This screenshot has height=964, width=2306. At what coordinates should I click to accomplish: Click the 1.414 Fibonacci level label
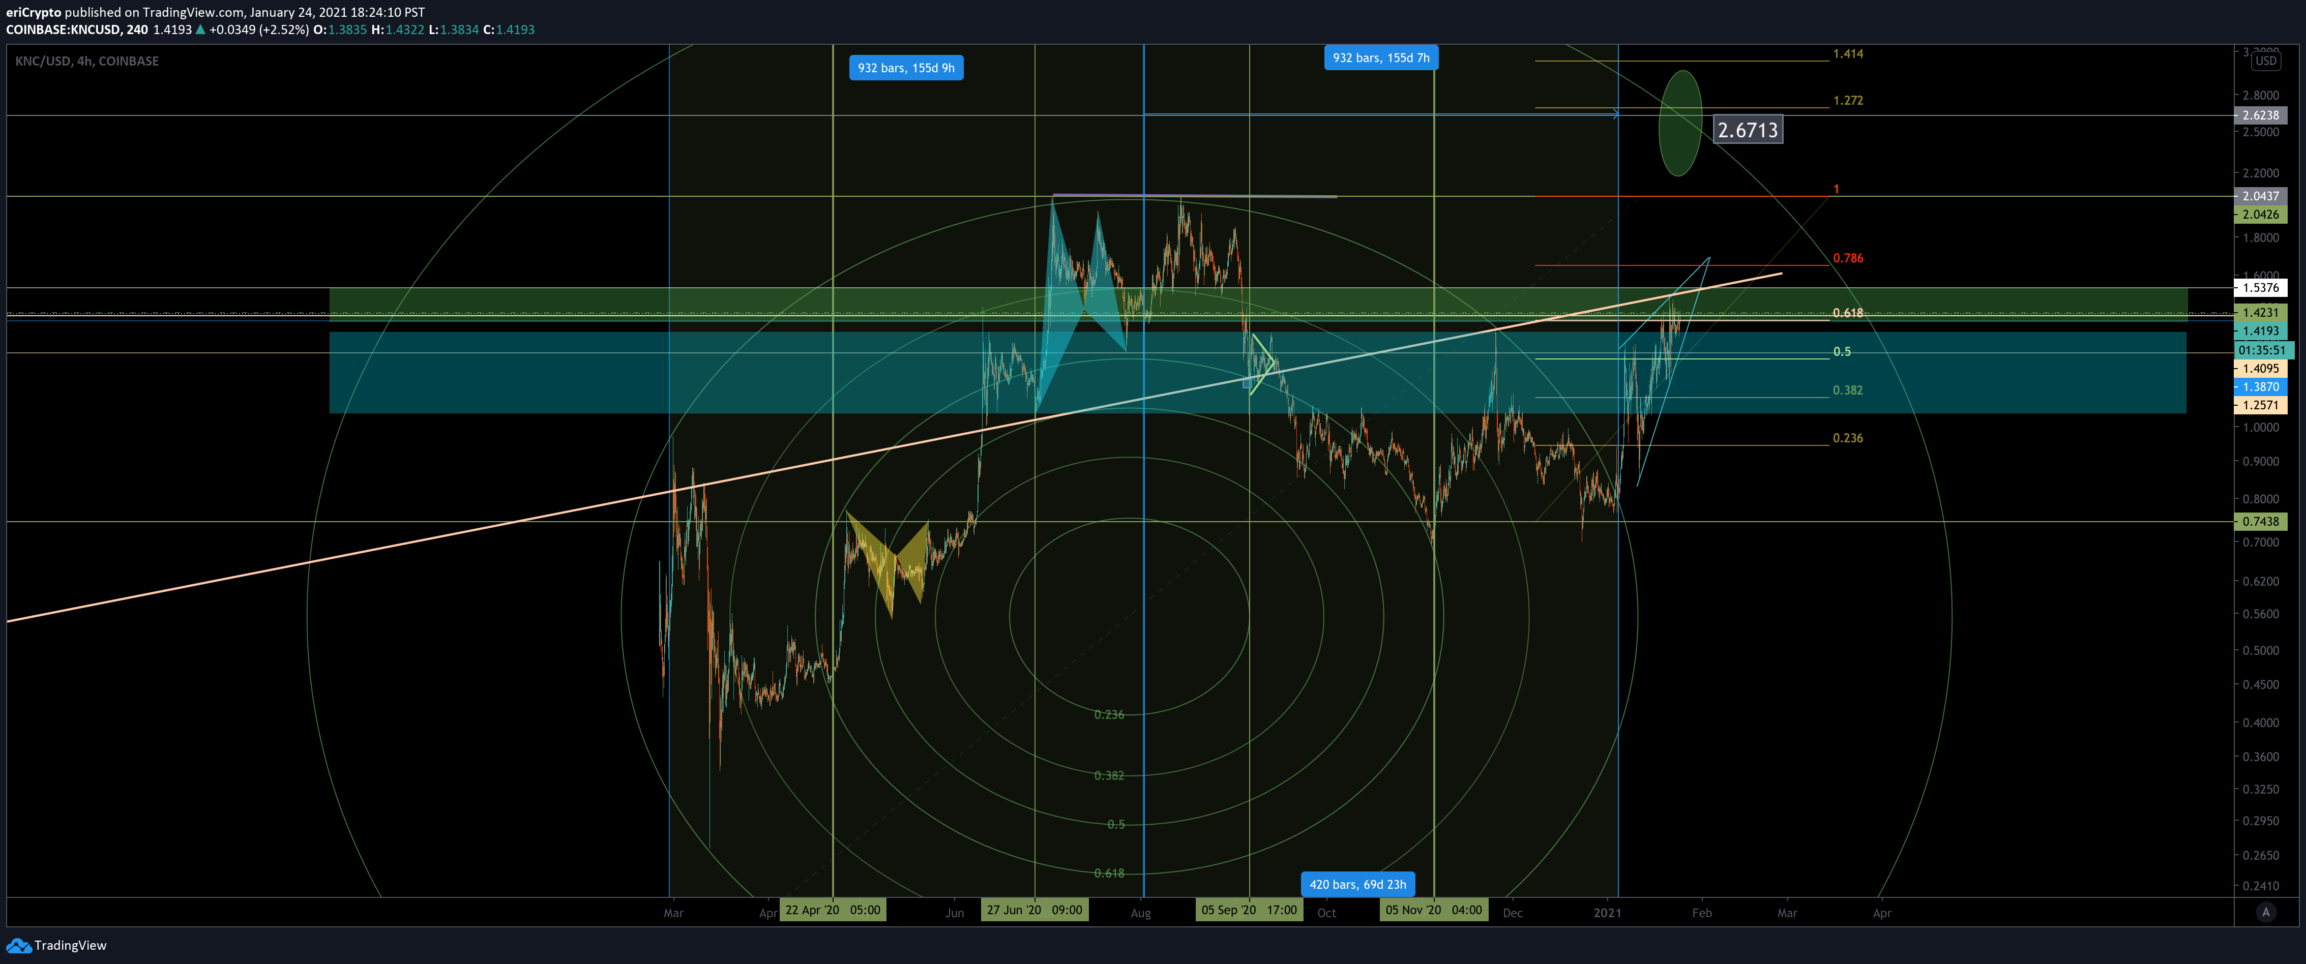pos(1848,54)
